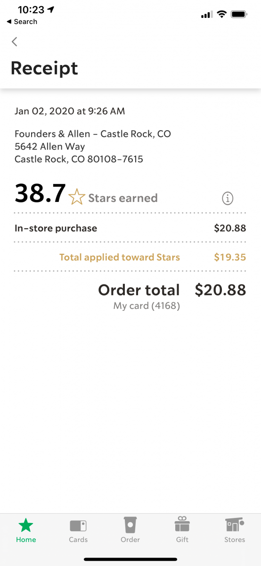Viewport: 261px width, 566px height.
Task: Open the Gift tab icon
Action: tap(182, 524)
